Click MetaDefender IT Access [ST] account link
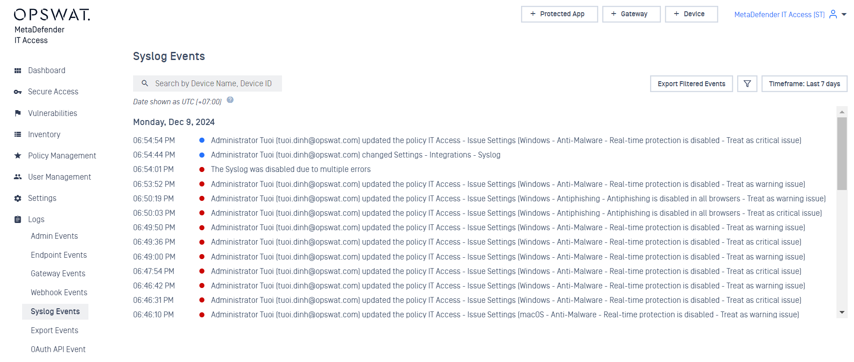854x362 pixels. pos(779,14)
